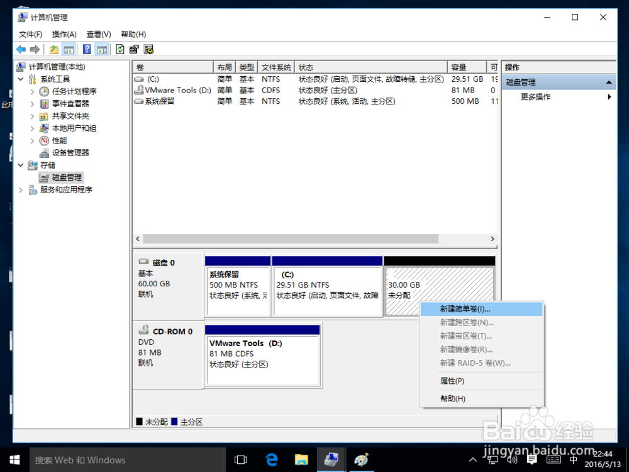Collapse the 系统工具 tree node
The image size is (629, 472).
tap(21, 79)
